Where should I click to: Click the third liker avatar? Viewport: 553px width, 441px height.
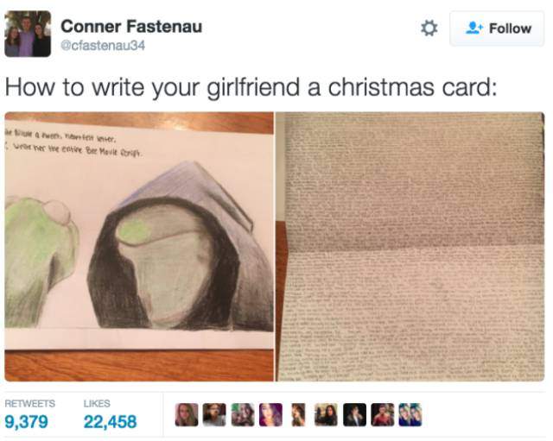243,414
